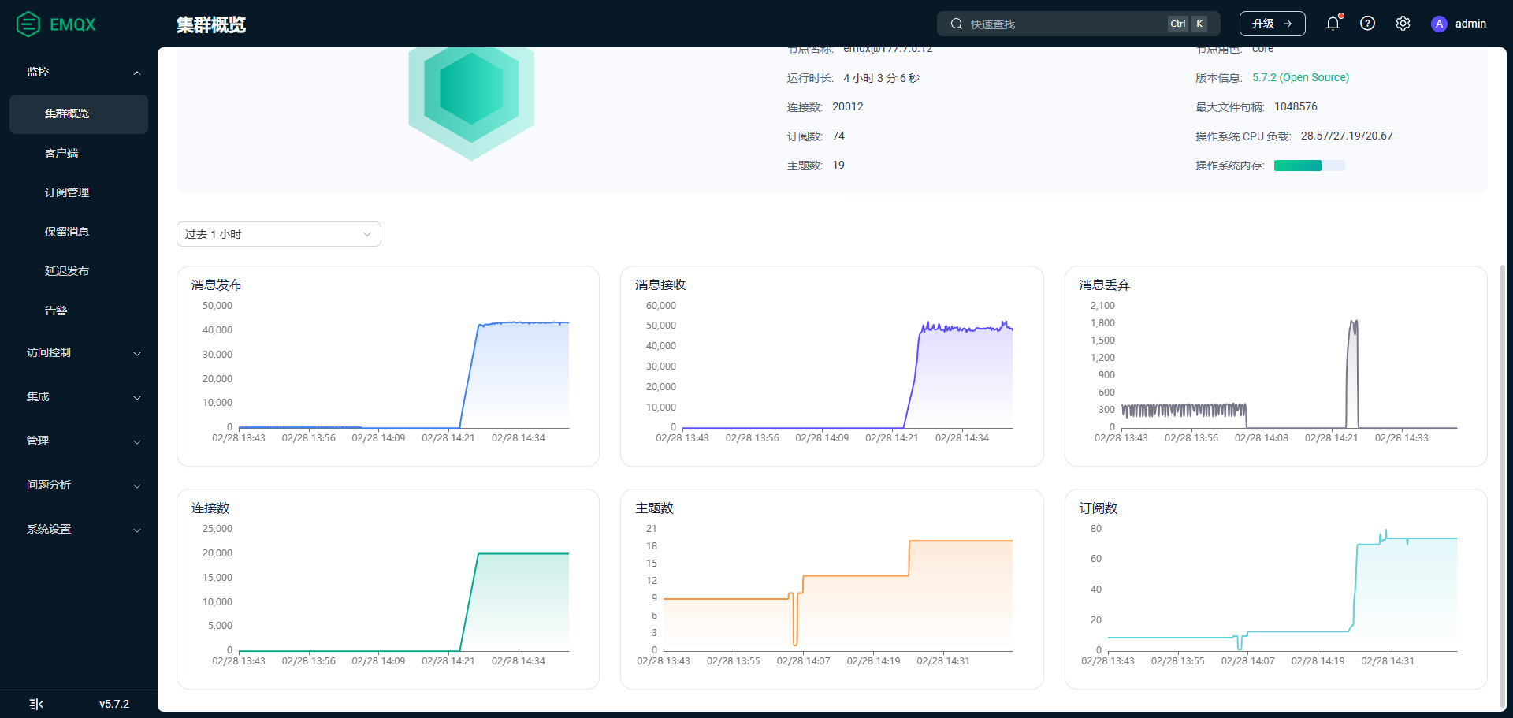Click the 运行时长 value 4 小时 3 分 6 秒

(881, 78)
